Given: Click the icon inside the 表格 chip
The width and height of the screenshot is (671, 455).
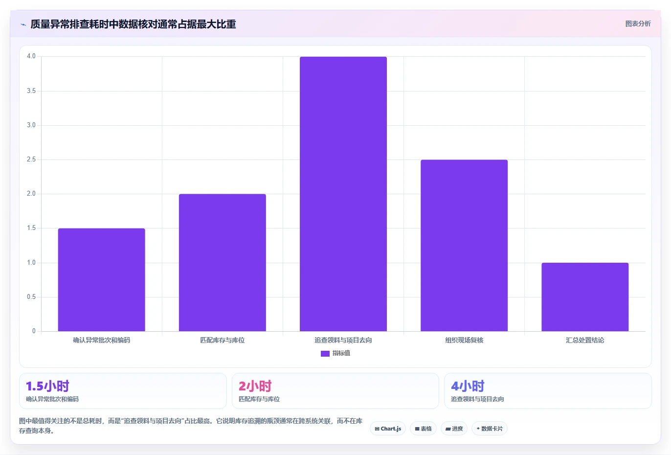Looking at the screenshot, I should point(417,429).
